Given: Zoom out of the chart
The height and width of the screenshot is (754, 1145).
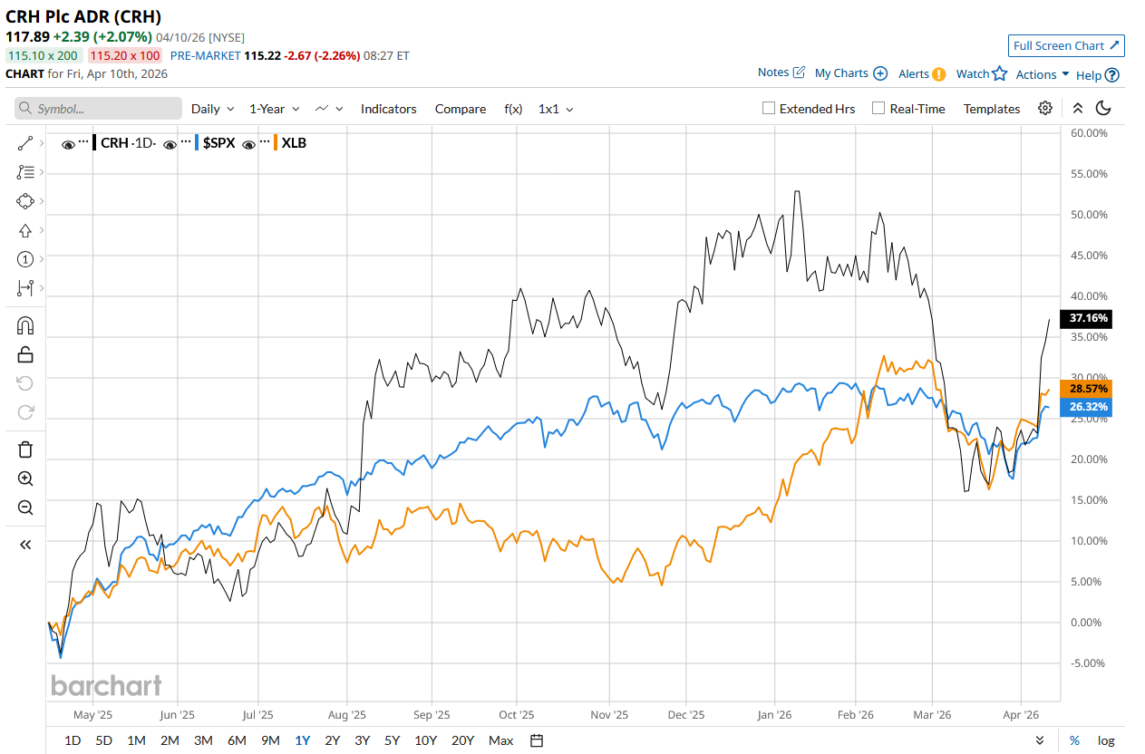Looking at the screenshot, I should [25, 507].
